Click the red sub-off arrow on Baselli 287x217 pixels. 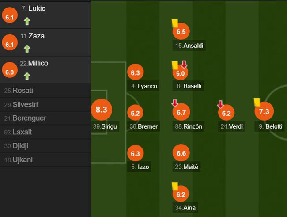(x=184, y=65)
